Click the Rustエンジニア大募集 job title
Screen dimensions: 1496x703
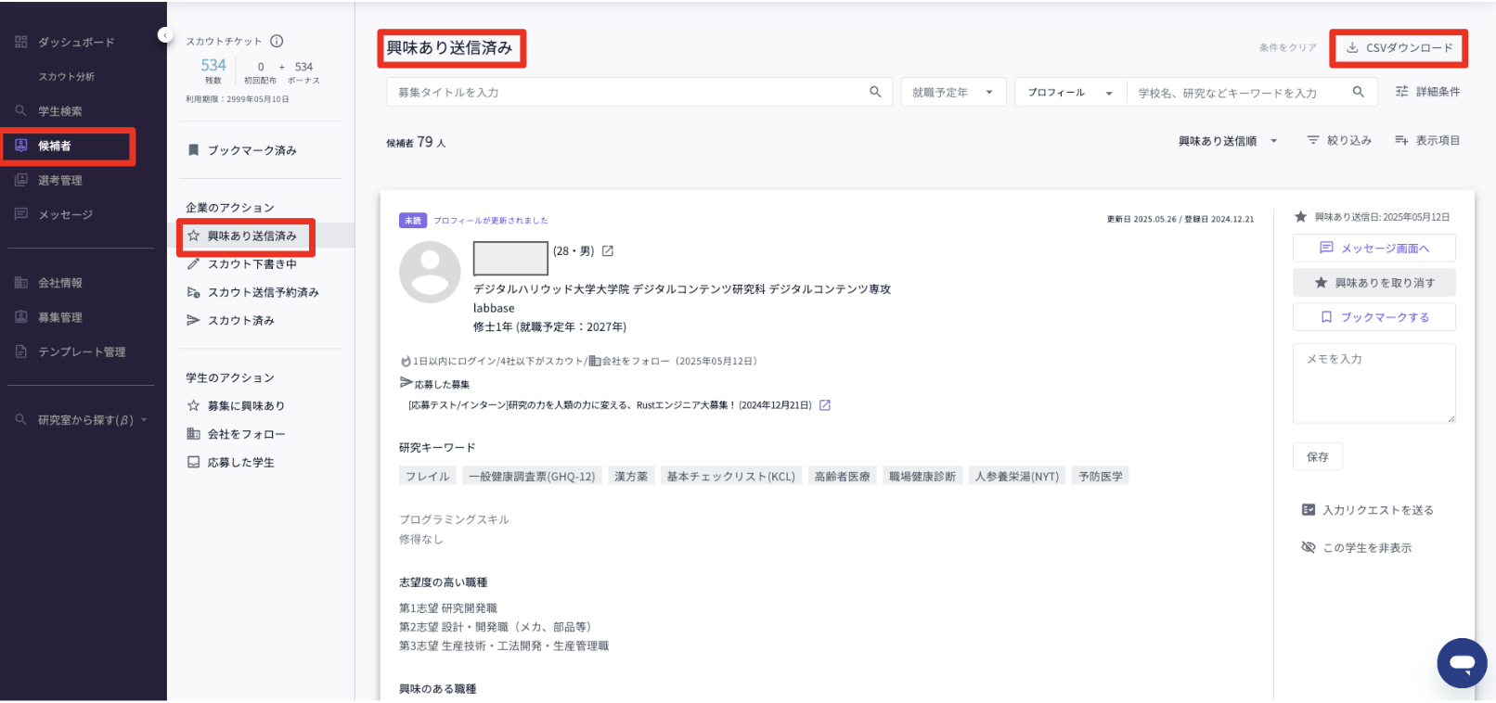click(x=610, y=405)
